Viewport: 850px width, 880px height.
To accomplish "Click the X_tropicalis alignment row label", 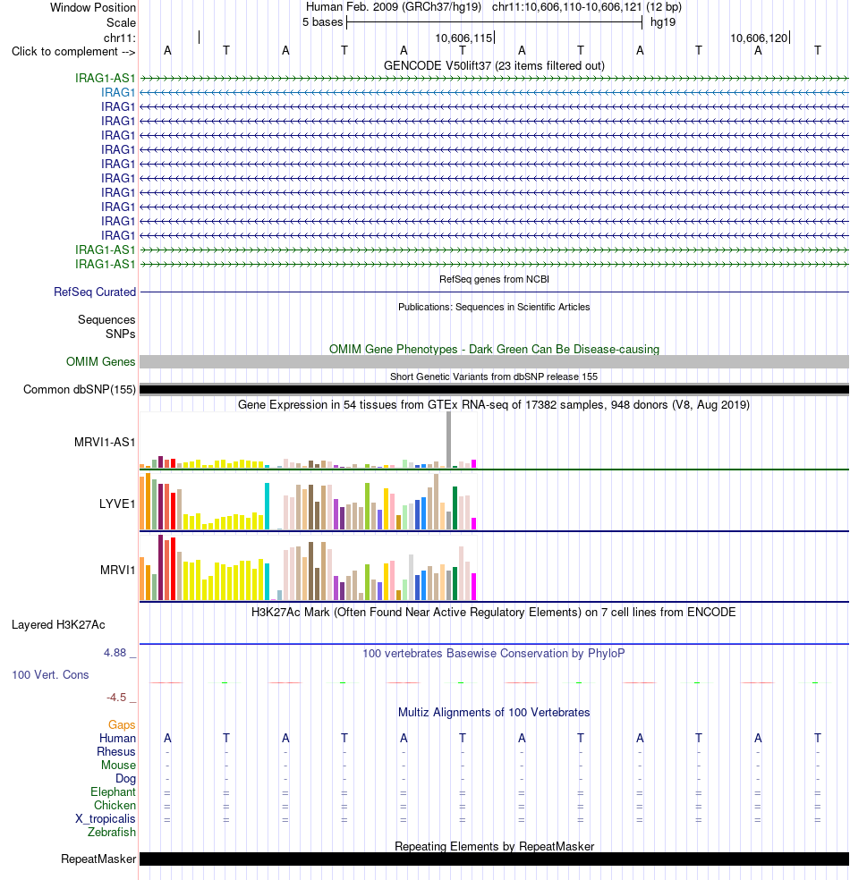I will [x=106, y=819].
